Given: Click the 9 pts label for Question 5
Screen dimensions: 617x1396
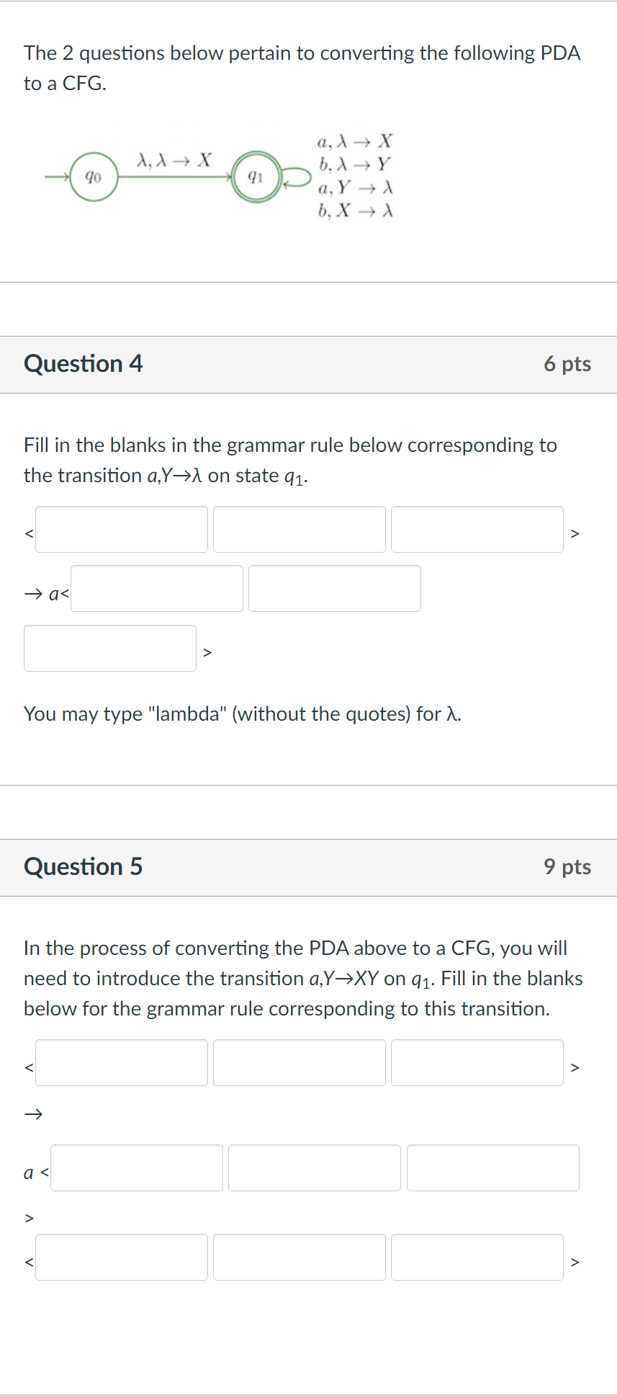Looking at the screenshot, I should pos(569,867).
